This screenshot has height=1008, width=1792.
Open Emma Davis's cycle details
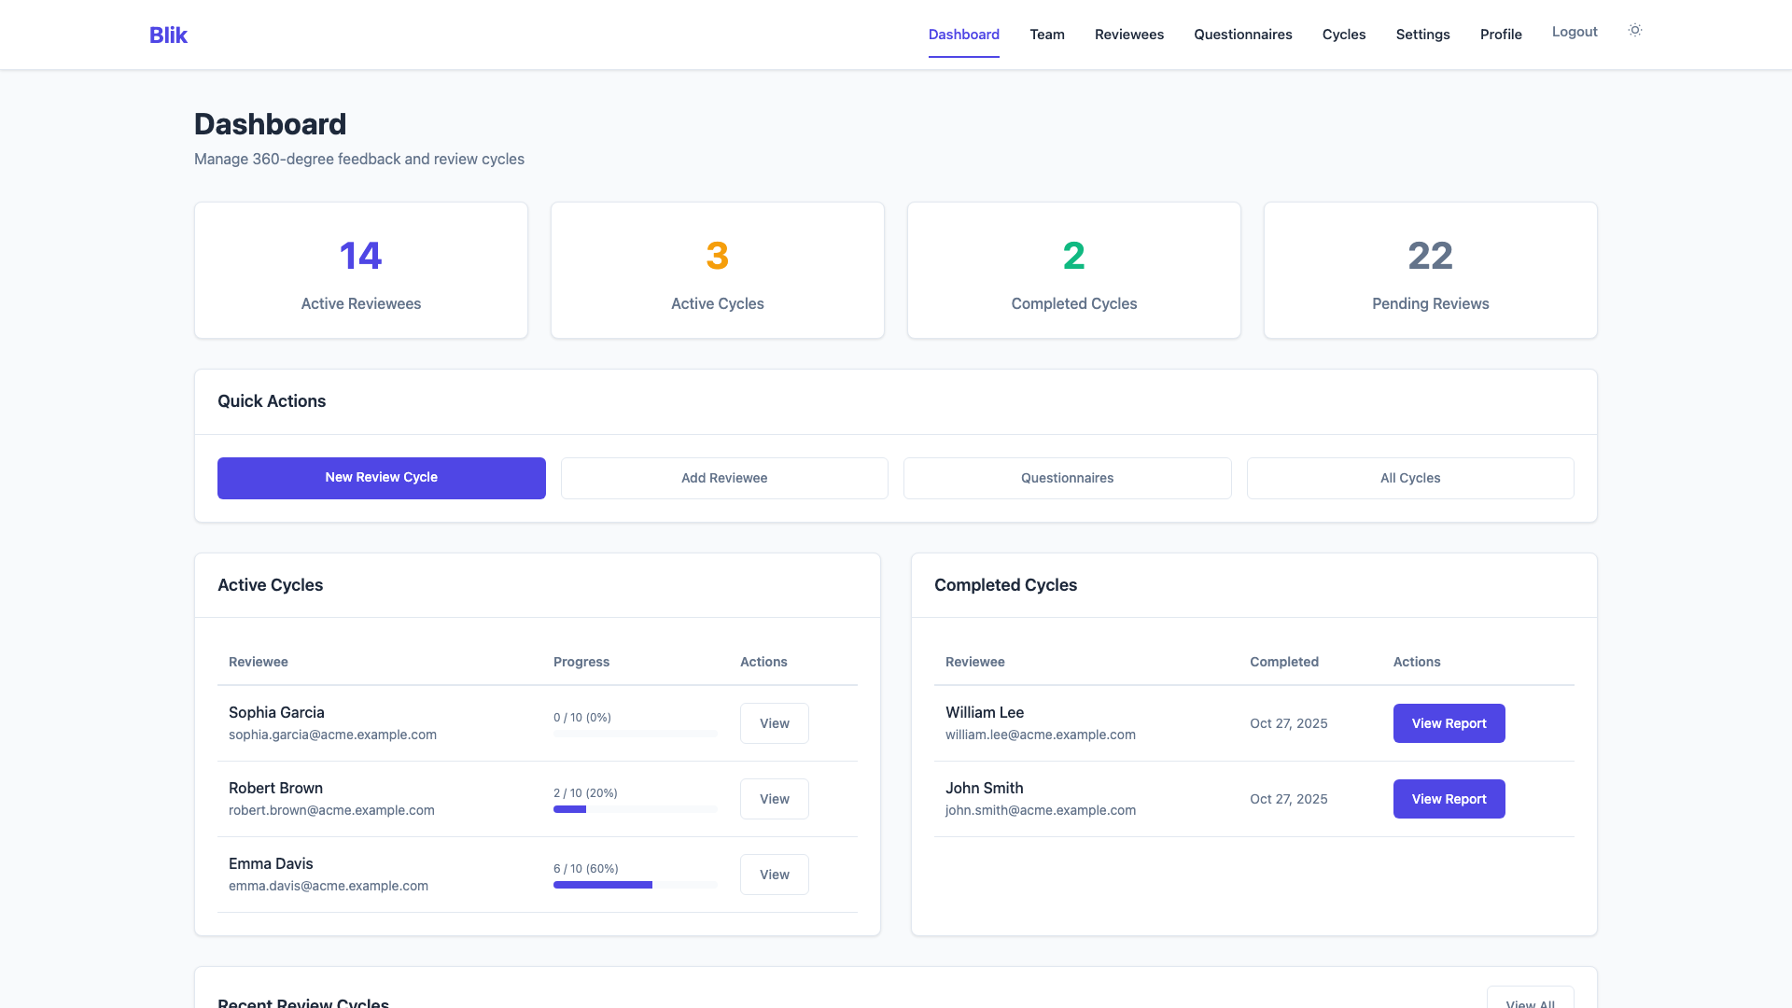(774, 875)
